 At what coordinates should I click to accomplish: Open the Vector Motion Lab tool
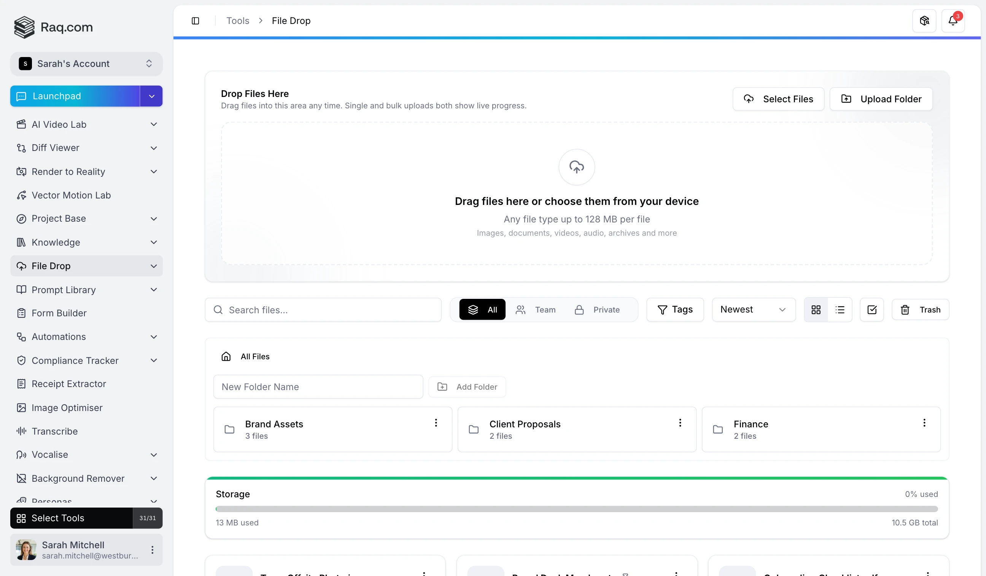70,195
